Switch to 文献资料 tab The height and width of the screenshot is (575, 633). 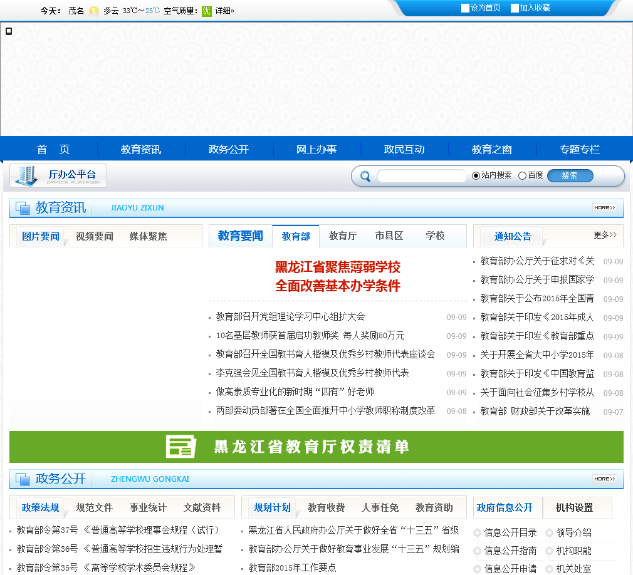tap(202, 507)
